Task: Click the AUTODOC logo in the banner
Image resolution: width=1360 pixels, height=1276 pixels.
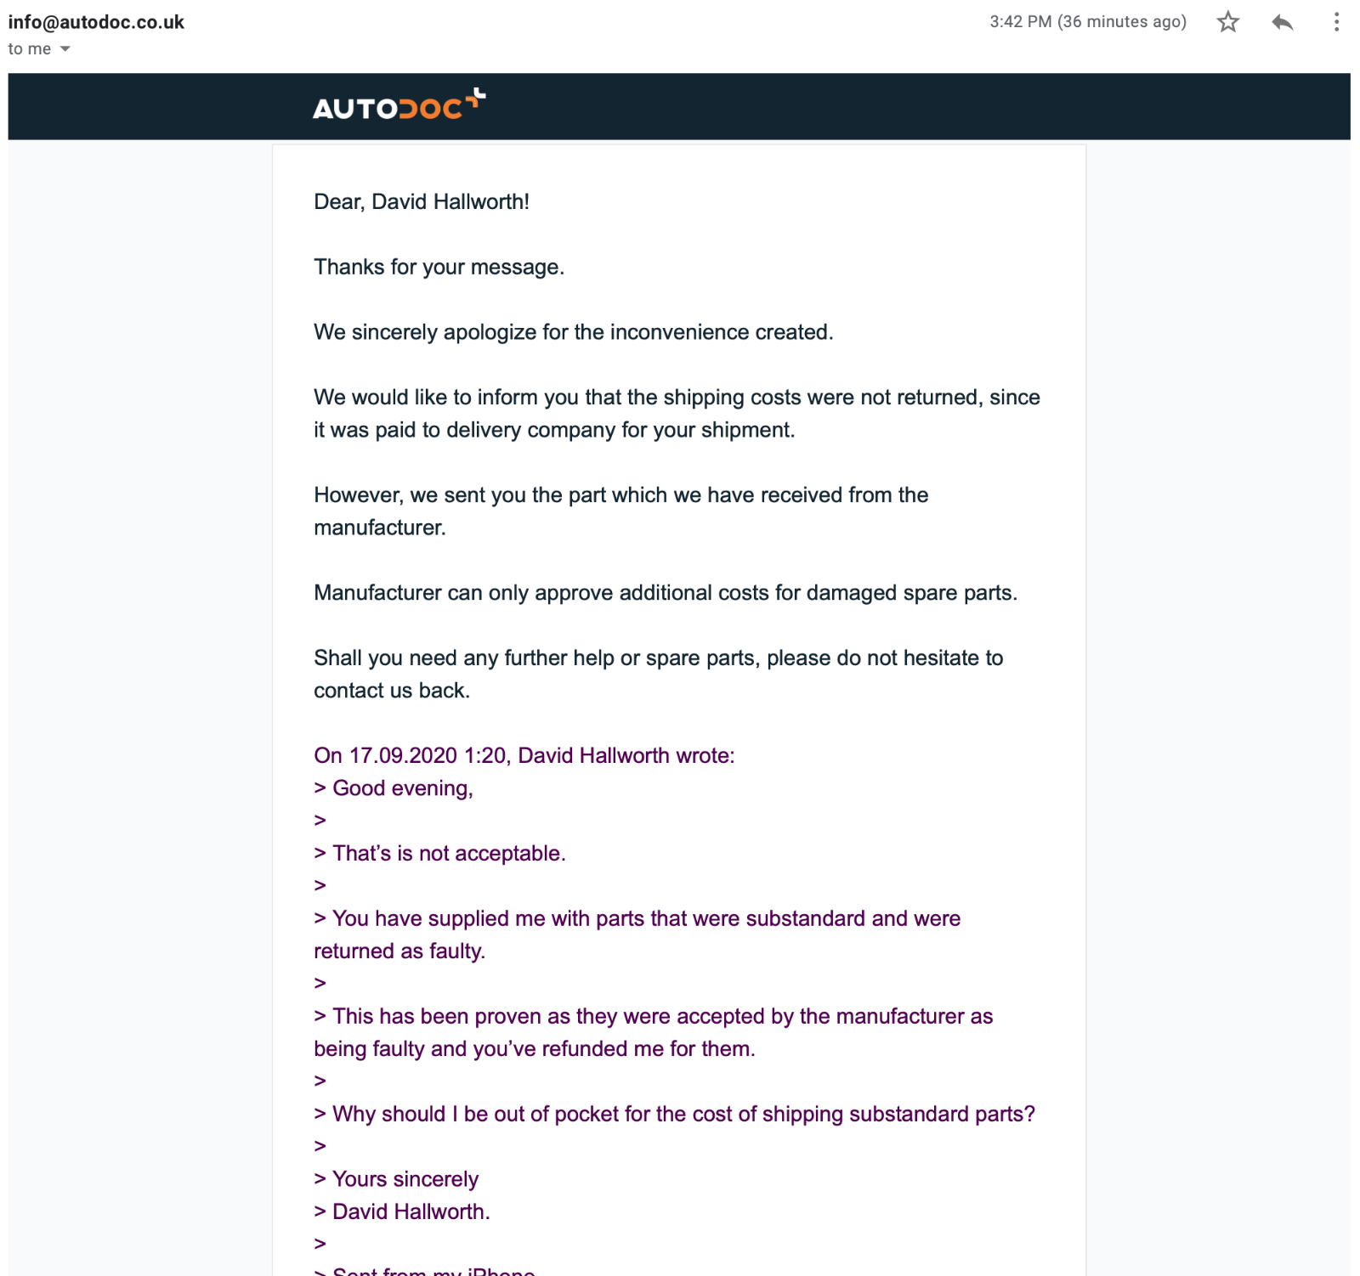Action: [x=399, y=105]
